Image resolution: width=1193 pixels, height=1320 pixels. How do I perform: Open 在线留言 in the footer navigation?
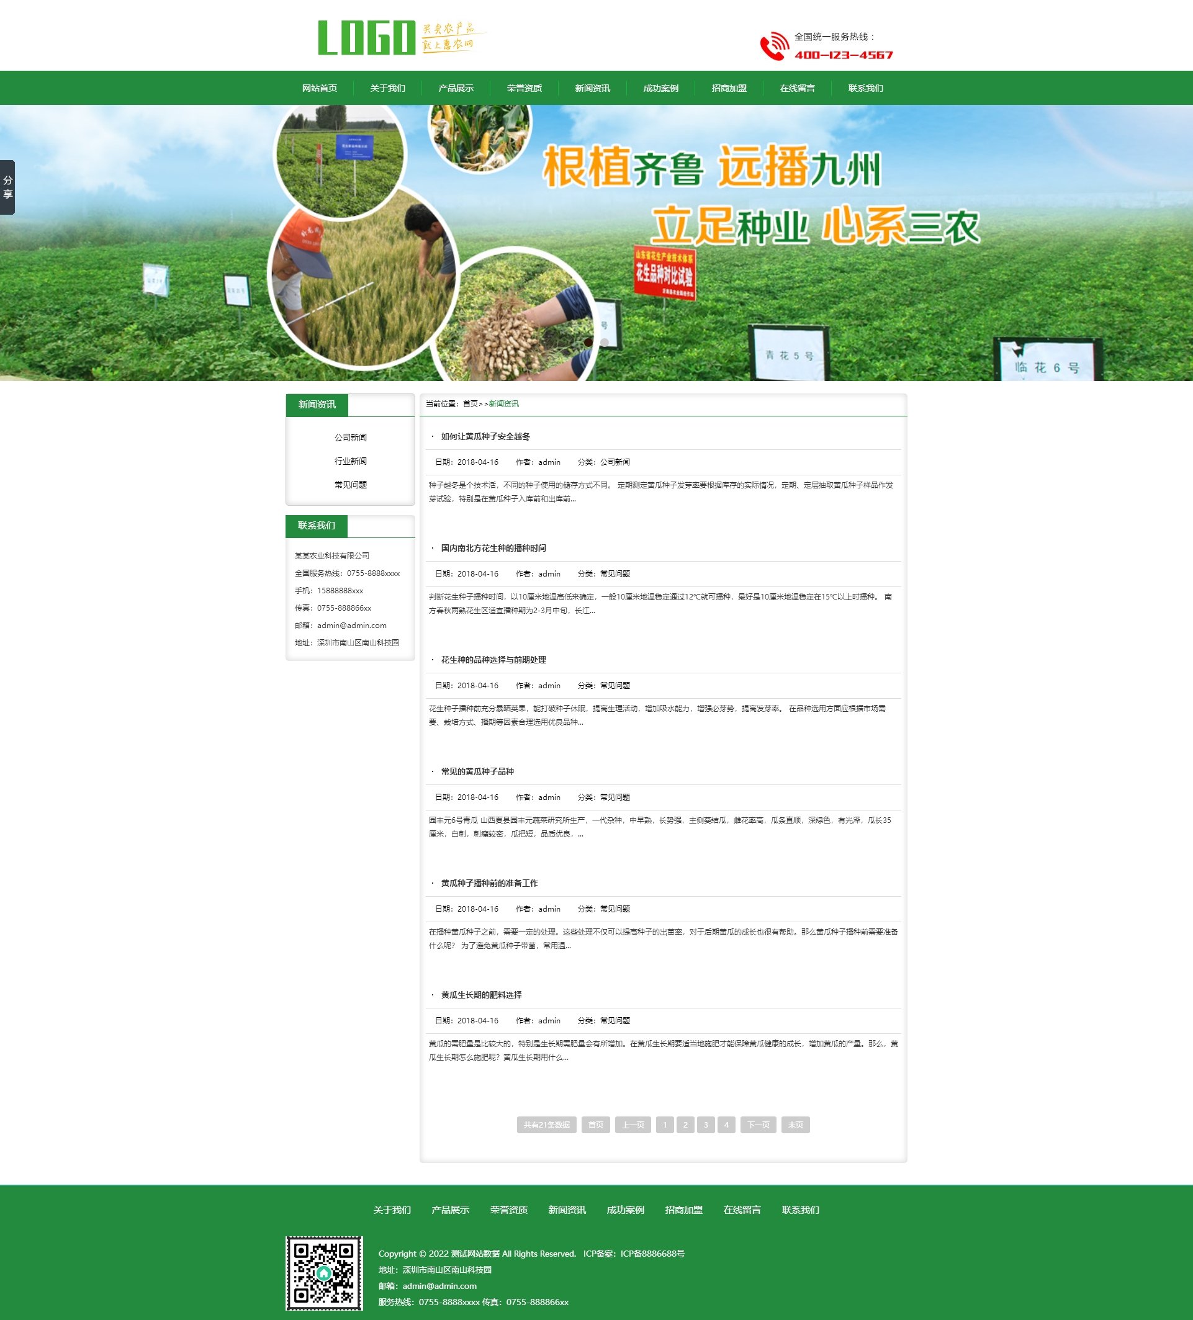[741, 1210]
